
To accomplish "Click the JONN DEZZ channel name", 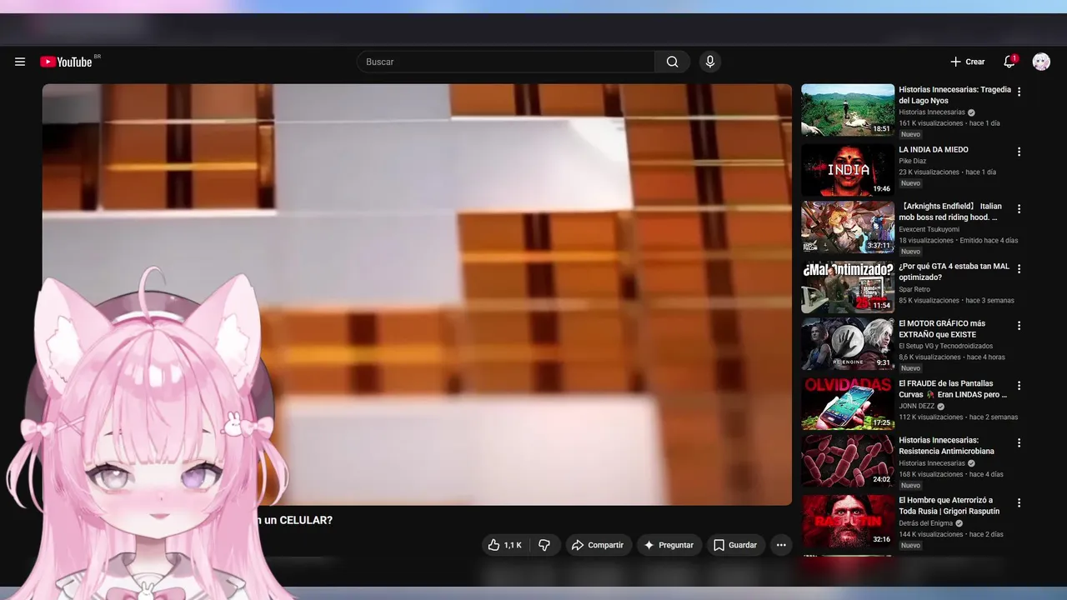I will coord(917,407).
